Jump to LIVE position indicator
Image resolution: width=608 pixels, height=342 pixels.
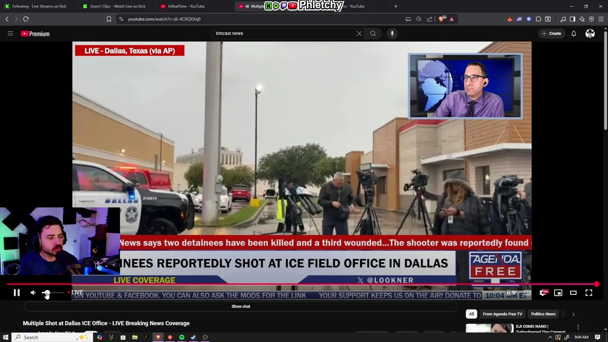tap(76, 293)
